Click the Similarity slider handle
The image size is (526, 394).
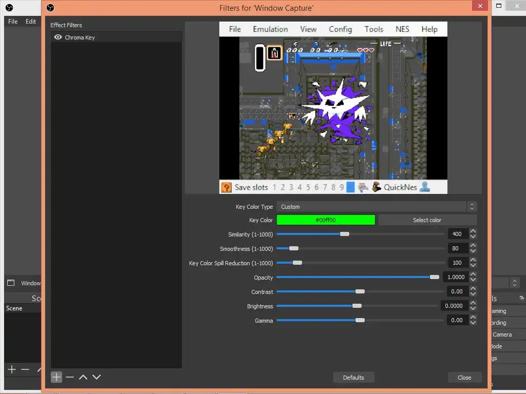345,234
